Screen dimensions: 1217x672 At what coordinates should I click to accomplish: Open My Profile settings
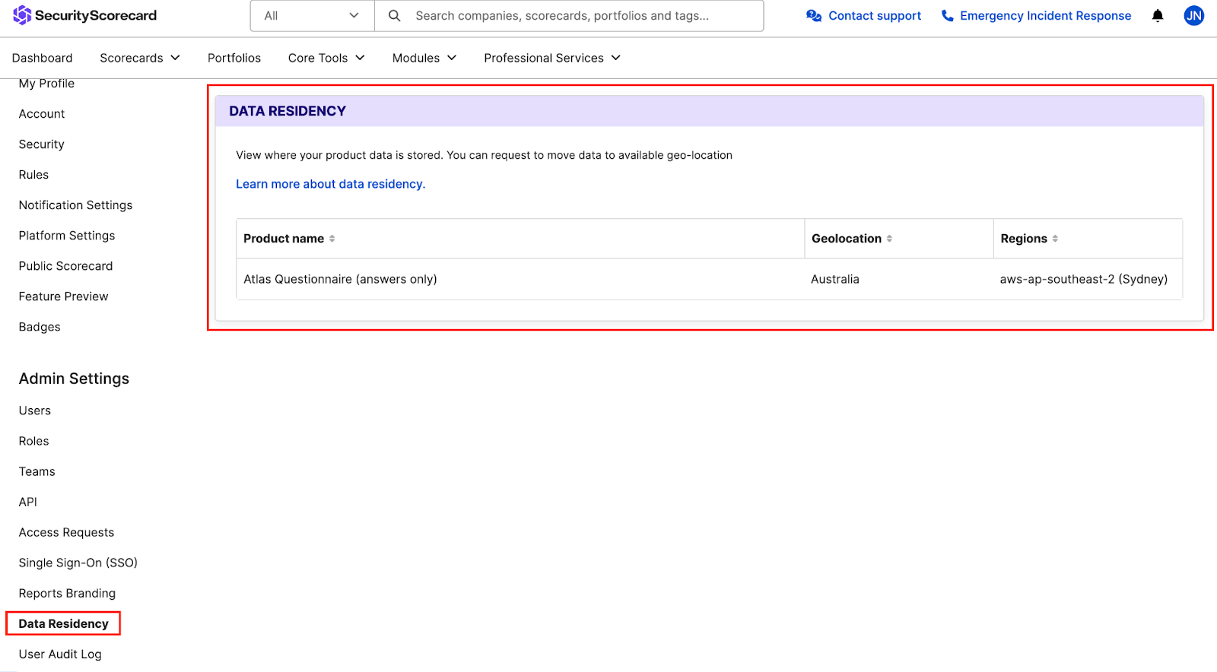pyautogui.click(x=46, y=84)
